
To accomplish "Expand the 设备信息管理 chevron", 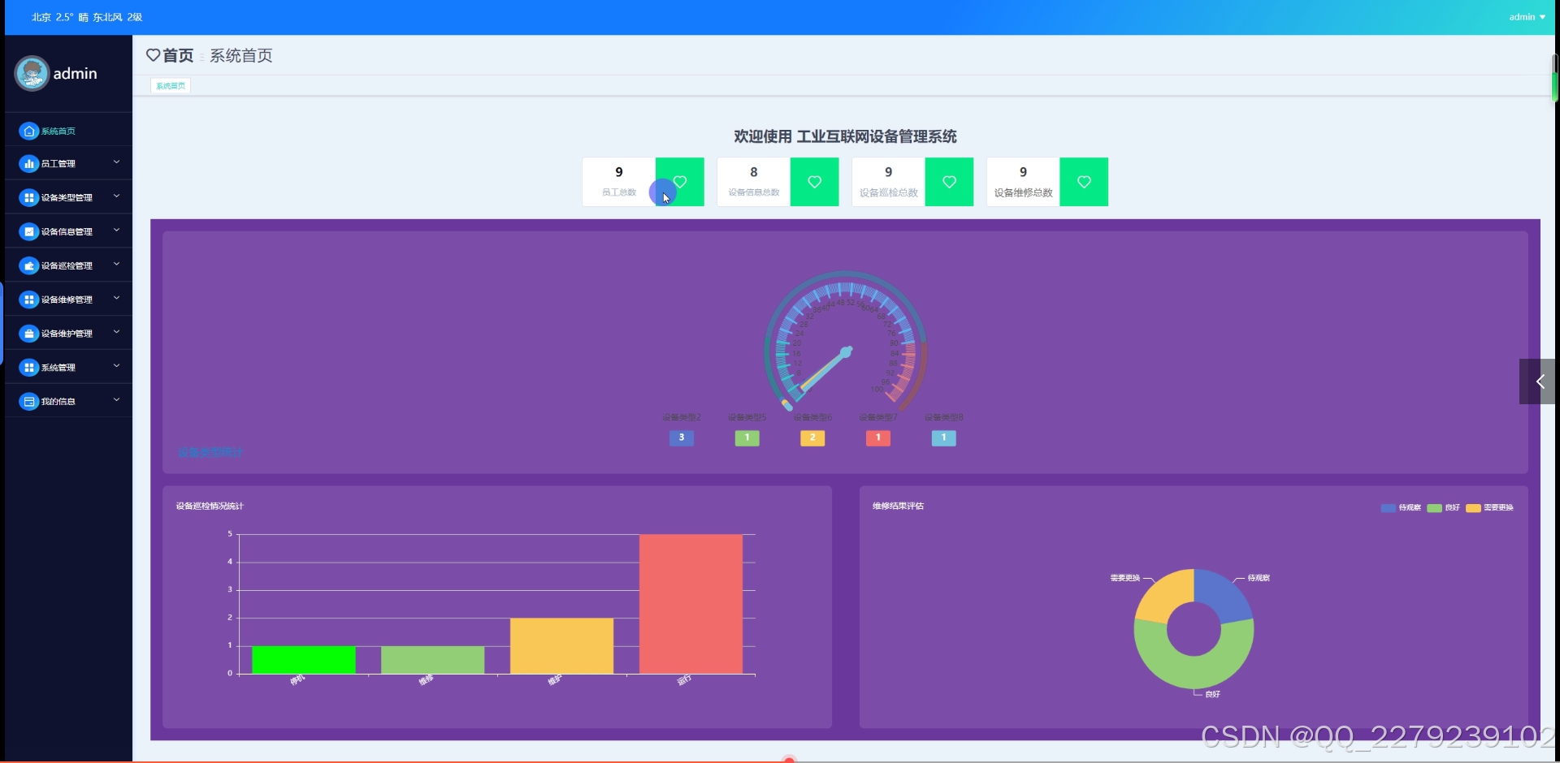I will 116,231.
